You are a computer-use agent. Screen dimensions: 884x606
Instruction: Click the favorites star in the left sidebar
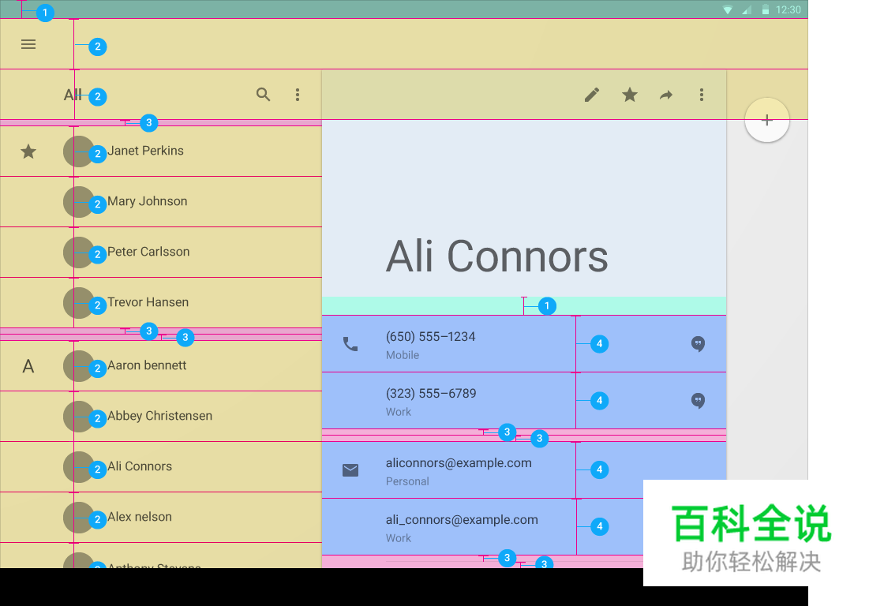(x=28, y=151)
